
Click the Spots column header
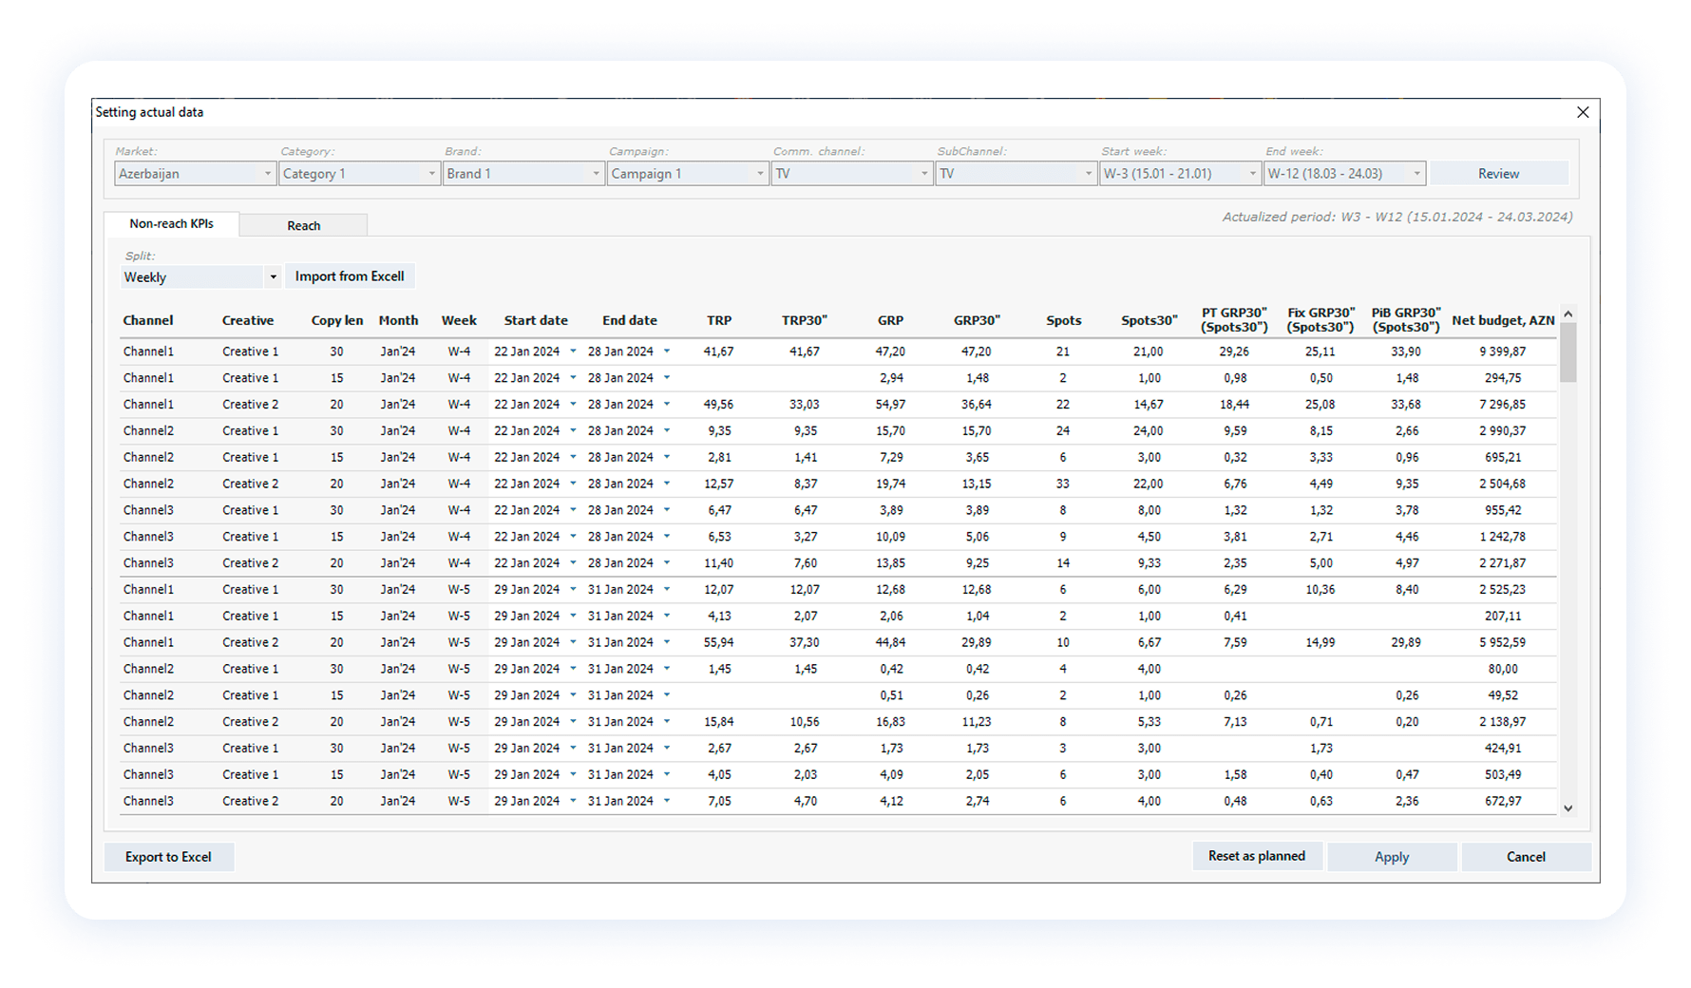[1063, 320]
